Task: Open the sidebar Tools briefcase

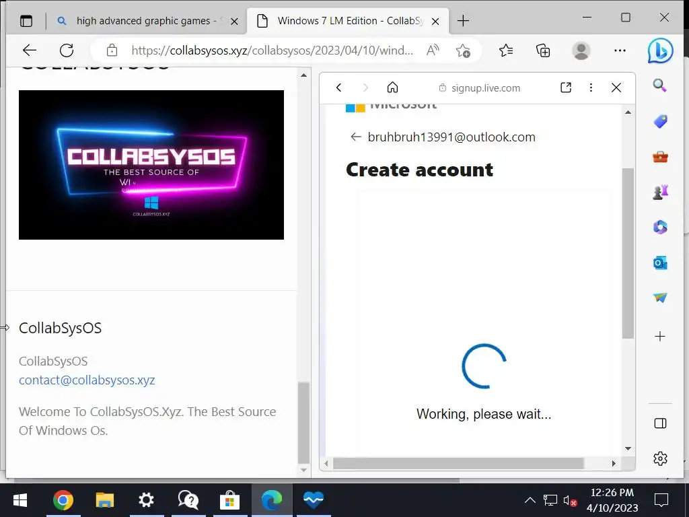Action: click(x=660, y=156)
